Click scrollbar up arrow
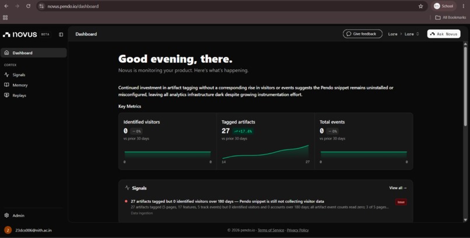 tap(465, 44)
